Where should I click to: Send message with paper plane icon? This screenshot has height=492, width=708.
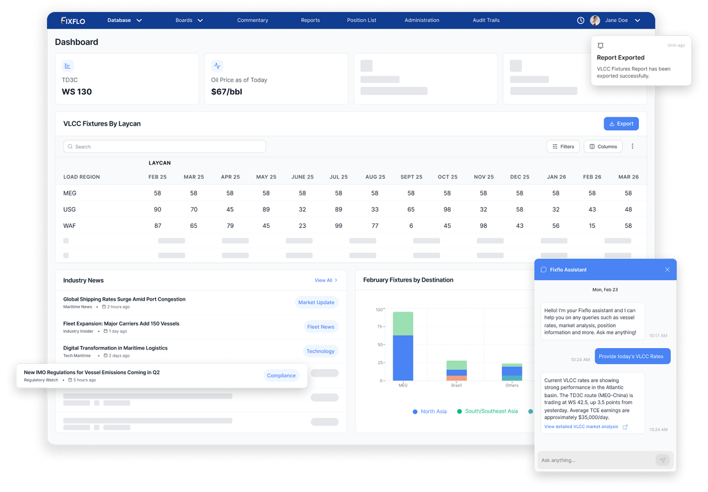[x=662, y=460]
